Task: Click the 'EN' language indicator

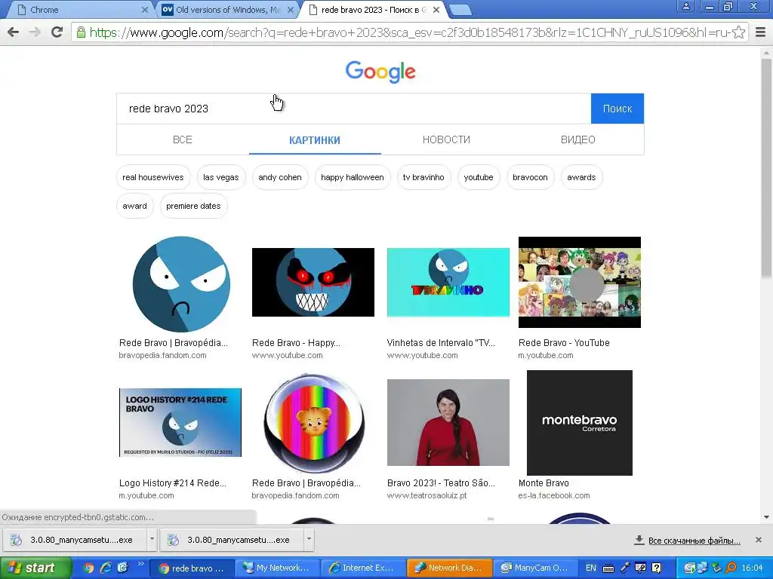Action: tap(590, 568)
